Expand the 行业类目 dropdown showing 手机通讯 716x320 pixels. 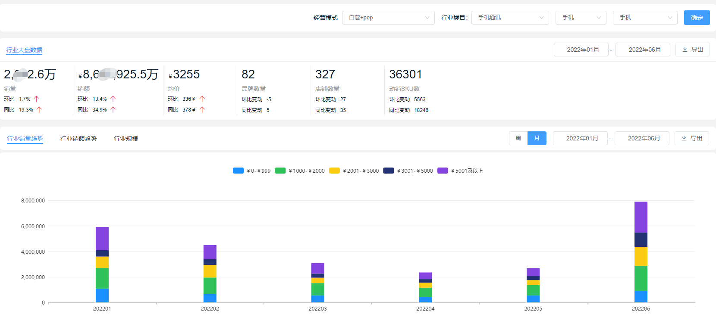(x=510, y=18)
